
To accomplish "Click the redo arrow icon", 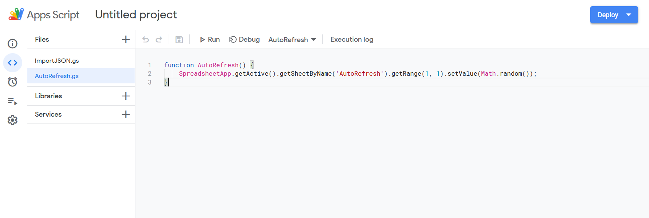I will tap(159, 39).
